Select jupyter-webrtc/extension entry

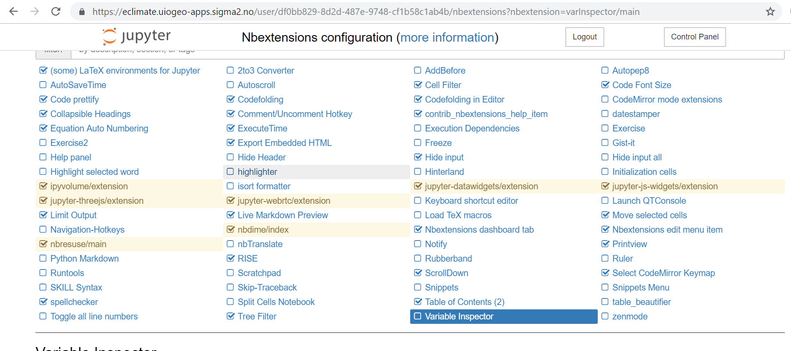click(284, 201)
